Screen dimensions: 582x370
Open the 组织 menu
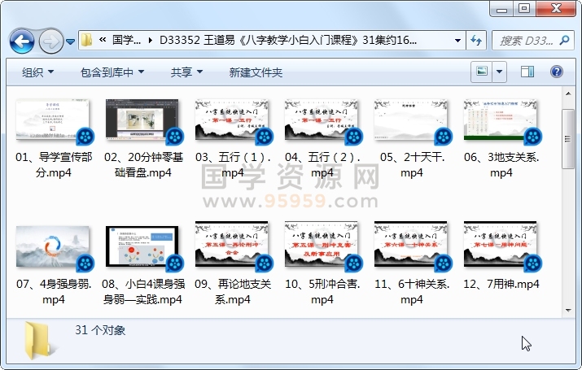[x=38, y=72]
